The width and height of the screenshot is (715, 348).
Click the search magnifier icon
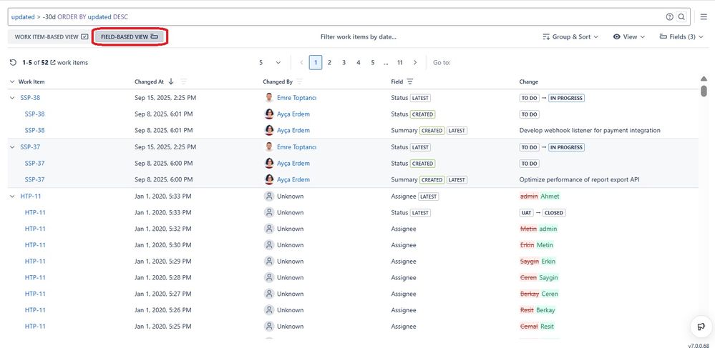pos(681,16)
